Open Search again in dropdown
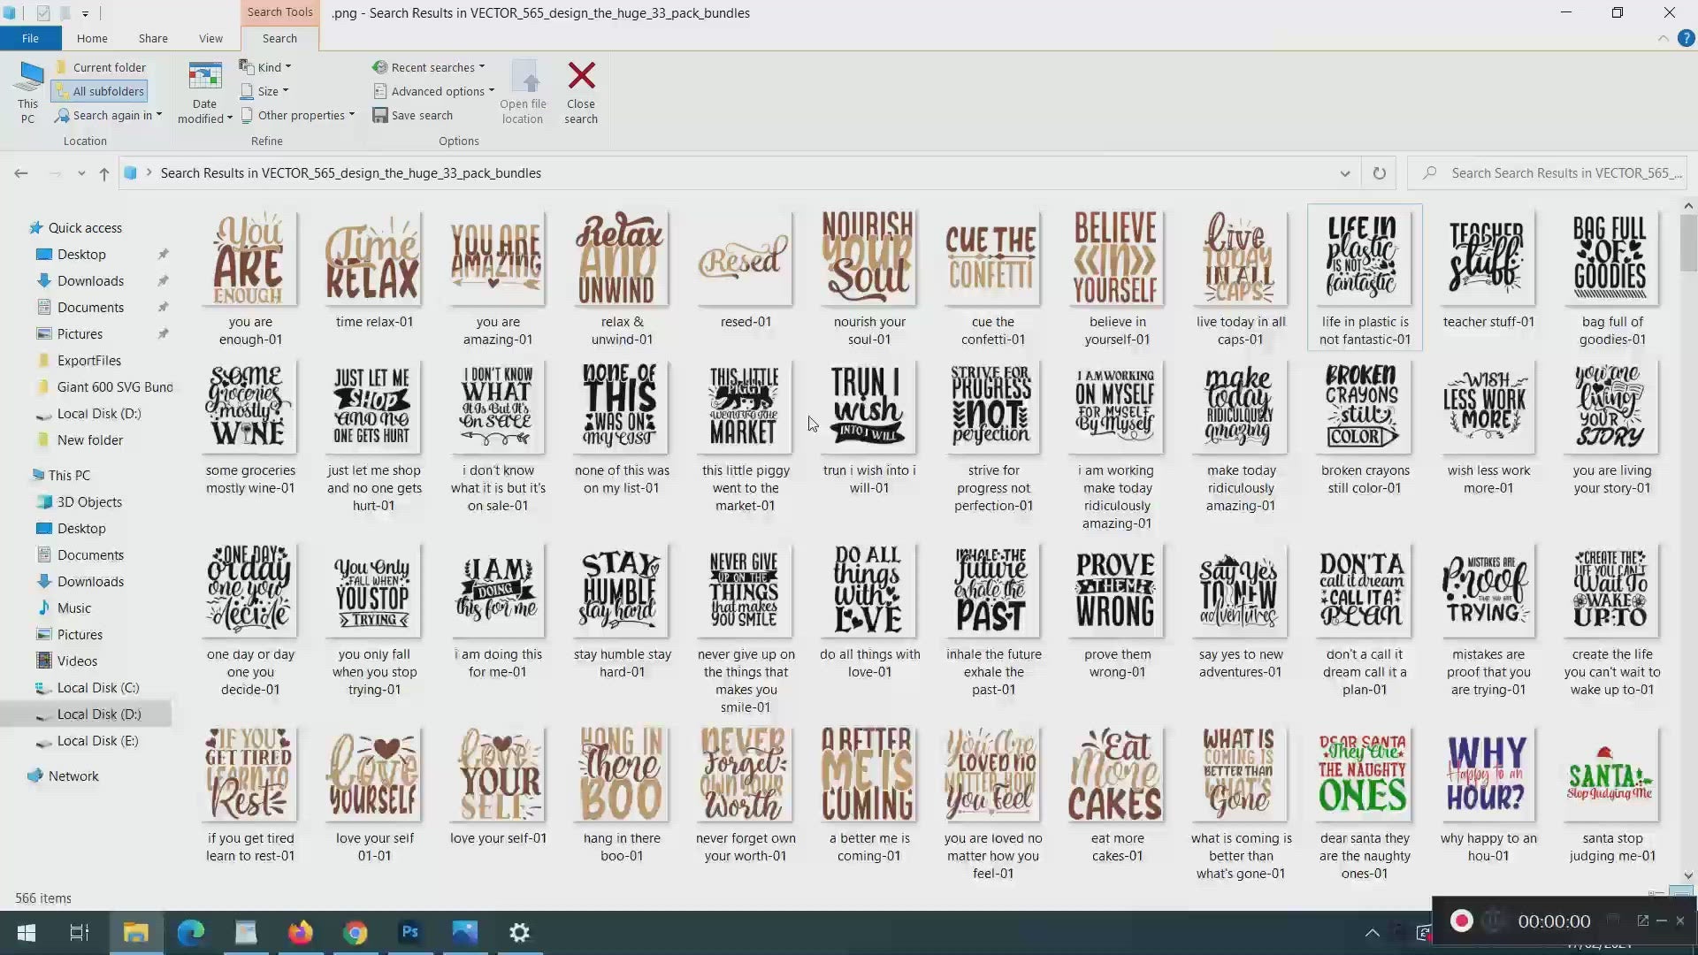The height and width of the screenshot is (955, 1698). click(109, 115)
